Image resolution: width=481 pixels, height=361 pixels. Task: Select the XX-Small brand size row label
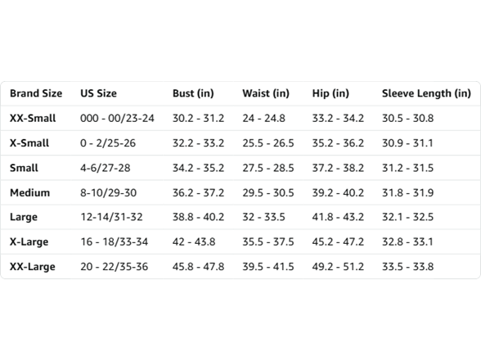[33, 118]
